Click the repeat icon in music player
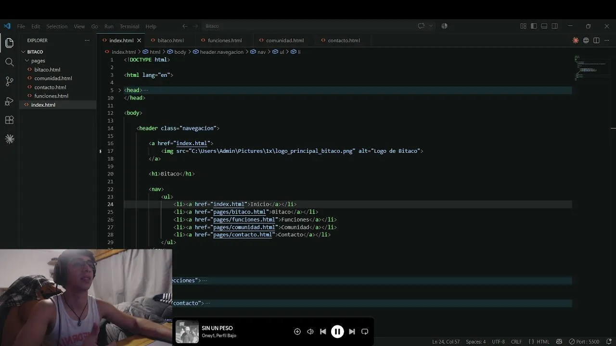 (x=365, y=332)
